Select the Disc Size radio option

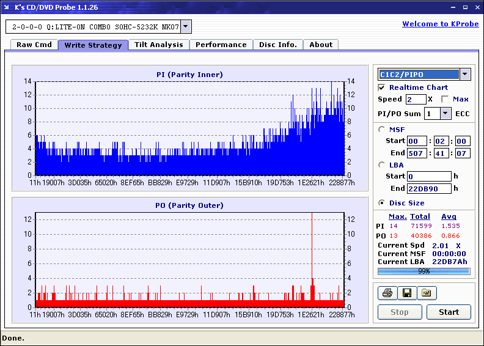[382, 203]
